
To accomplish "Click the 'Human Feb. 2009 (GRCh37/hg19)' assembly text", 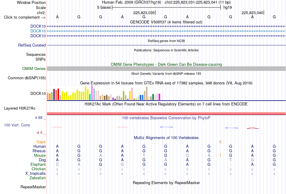I will coord(132,2).
